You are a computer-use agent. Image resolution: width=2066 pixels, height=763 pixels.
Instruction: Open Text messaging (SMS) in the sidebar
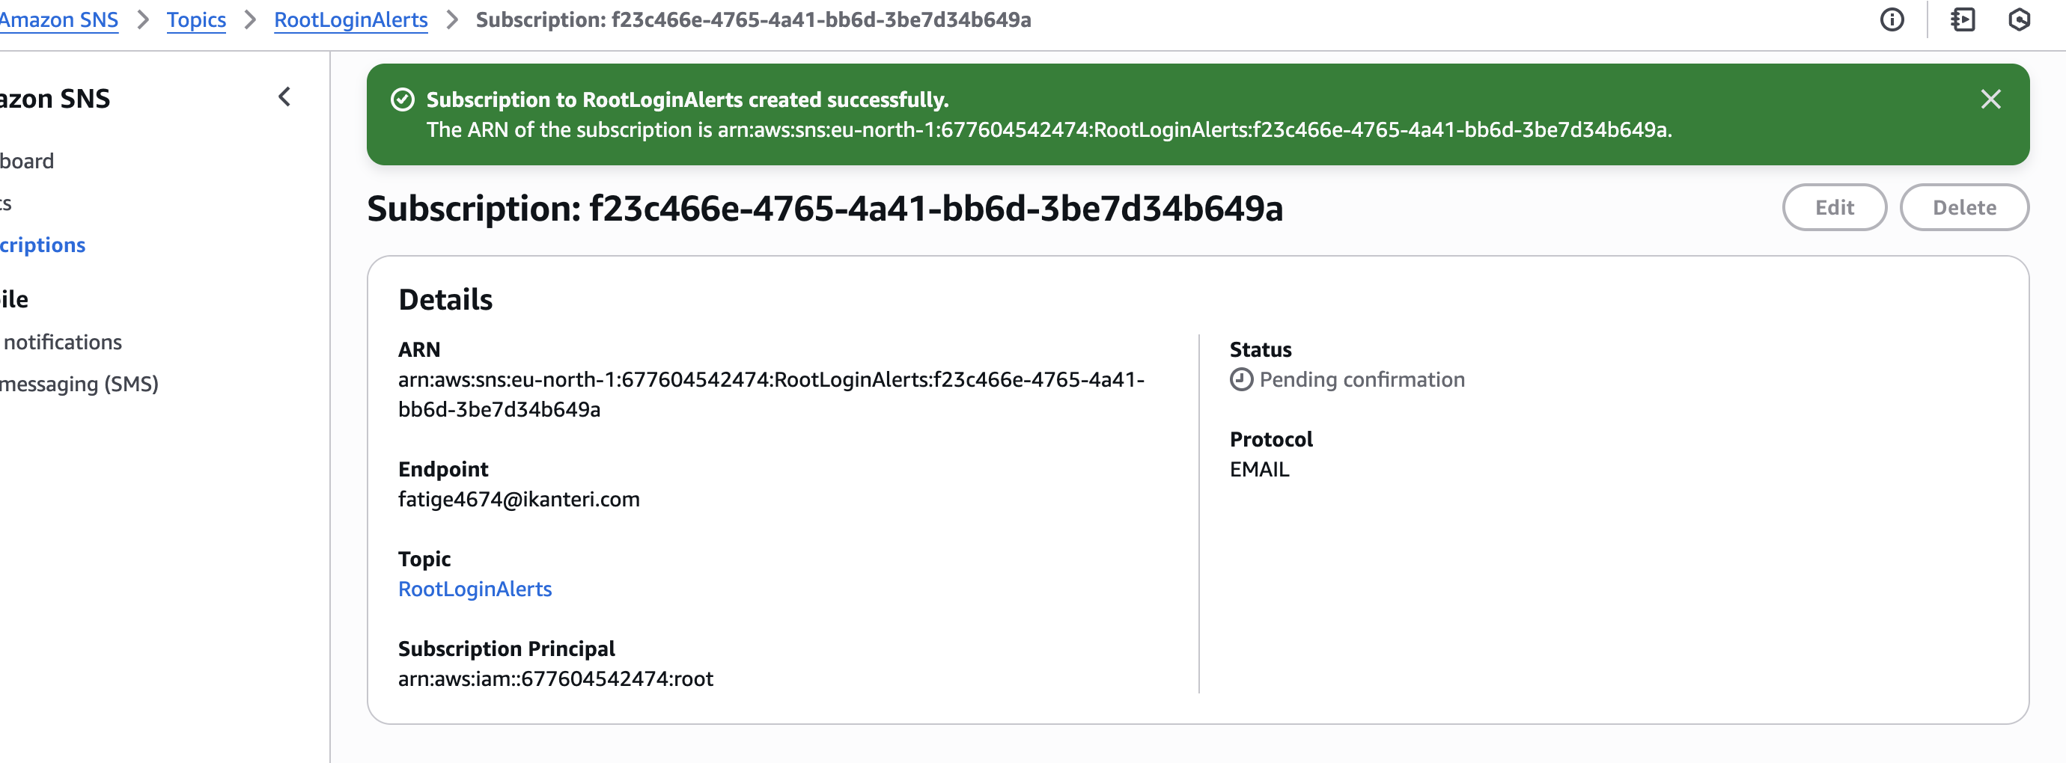point(79,384)
